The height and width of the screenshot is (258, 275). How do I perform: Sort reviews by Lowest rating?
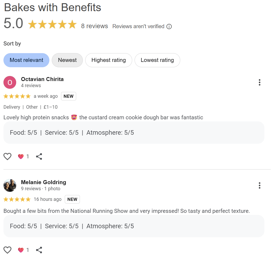pos(157,60)
